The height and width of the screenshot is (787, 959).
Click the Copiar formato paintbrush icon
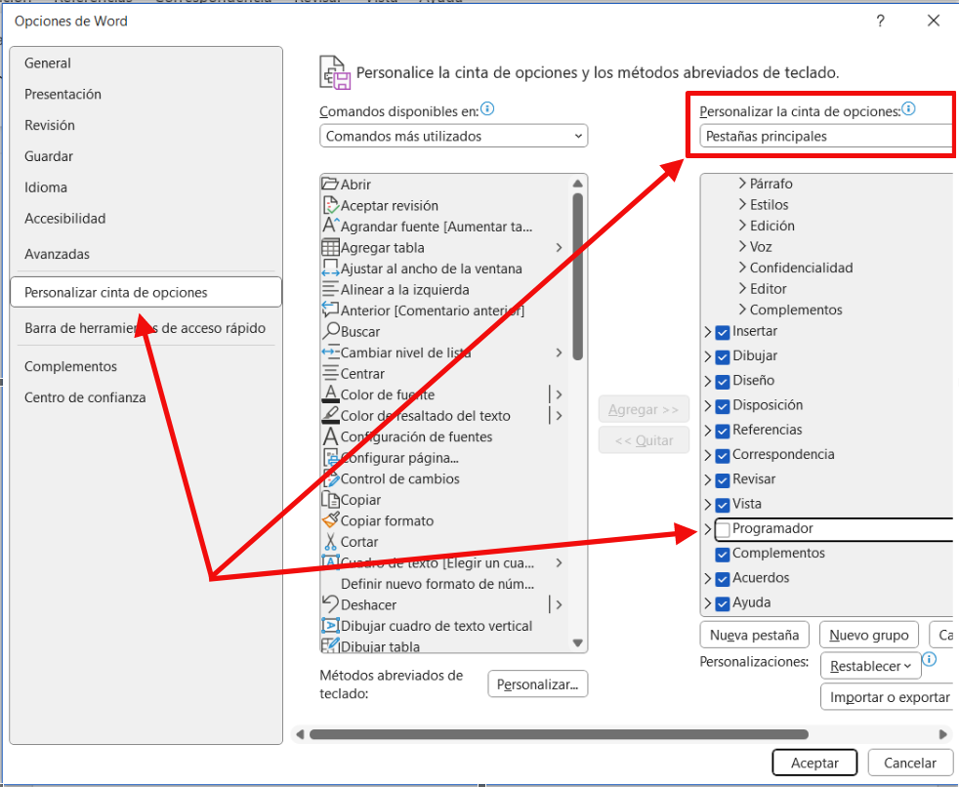coord(330,521)
